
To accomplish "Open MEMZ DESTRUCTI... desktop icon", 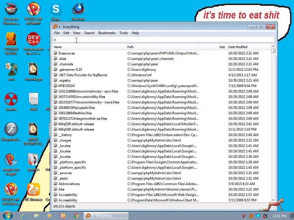I will (x=33, y=134).
